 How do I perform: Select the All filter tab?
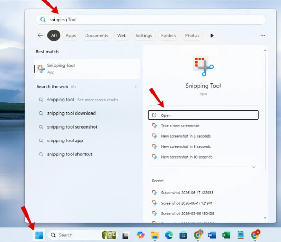coord(54,36)
